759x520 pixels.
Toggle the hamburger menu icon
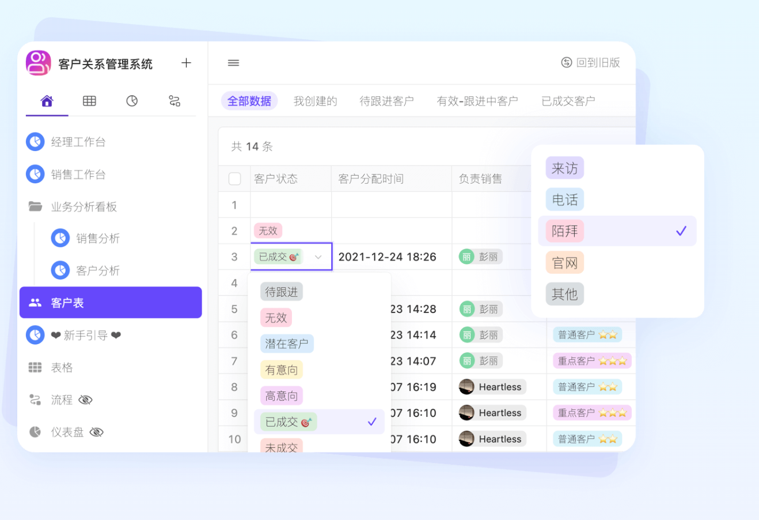point(233,63)
